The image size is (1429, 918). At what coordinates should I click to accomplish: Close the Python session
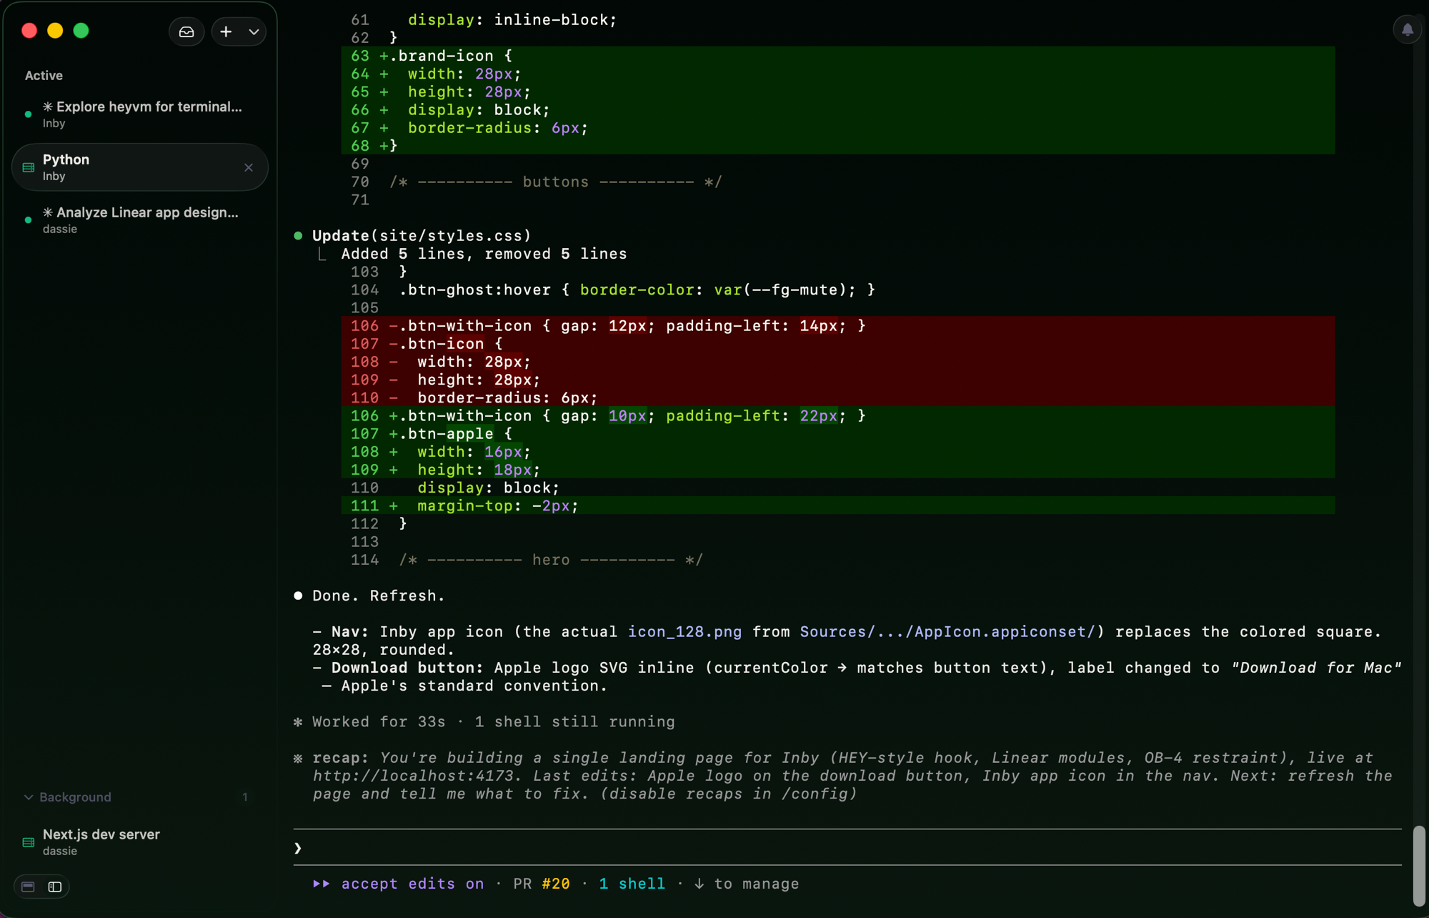pos(249,167)
